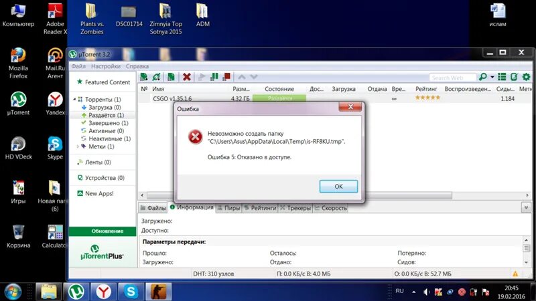Click the five-star rating of CSGO torrent
The image size is (536, 301).
coord(427,98)
